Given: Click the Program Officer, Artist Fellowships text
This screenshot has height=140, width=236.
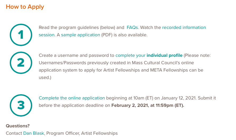Looking at the screenshot, I should tap(82, 133).
